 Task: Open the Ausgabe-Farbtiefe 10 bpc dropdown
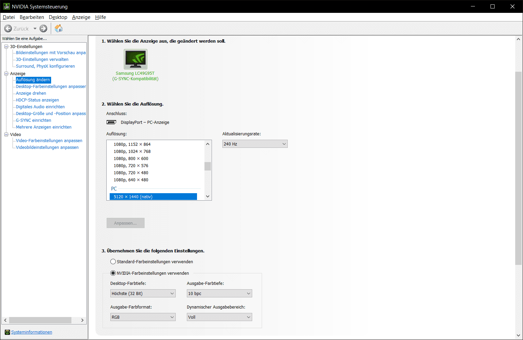pyautogui.click(x=219, y=293)
